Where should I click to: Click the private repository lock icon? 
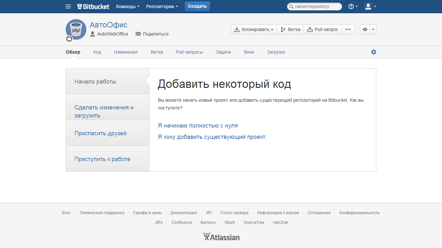point(69,39)
